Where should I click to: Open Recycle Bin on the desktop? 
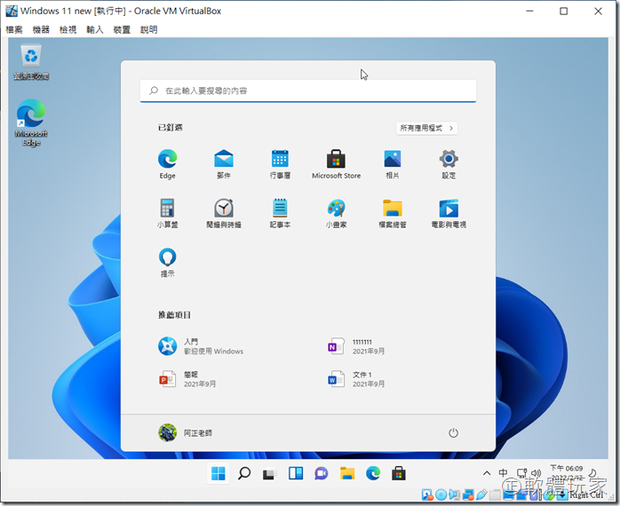coord(32,61)
